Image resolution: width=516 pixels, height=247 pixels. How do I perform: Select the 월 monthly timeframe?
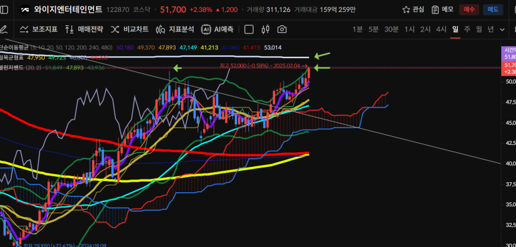click(x=479, y=29)
